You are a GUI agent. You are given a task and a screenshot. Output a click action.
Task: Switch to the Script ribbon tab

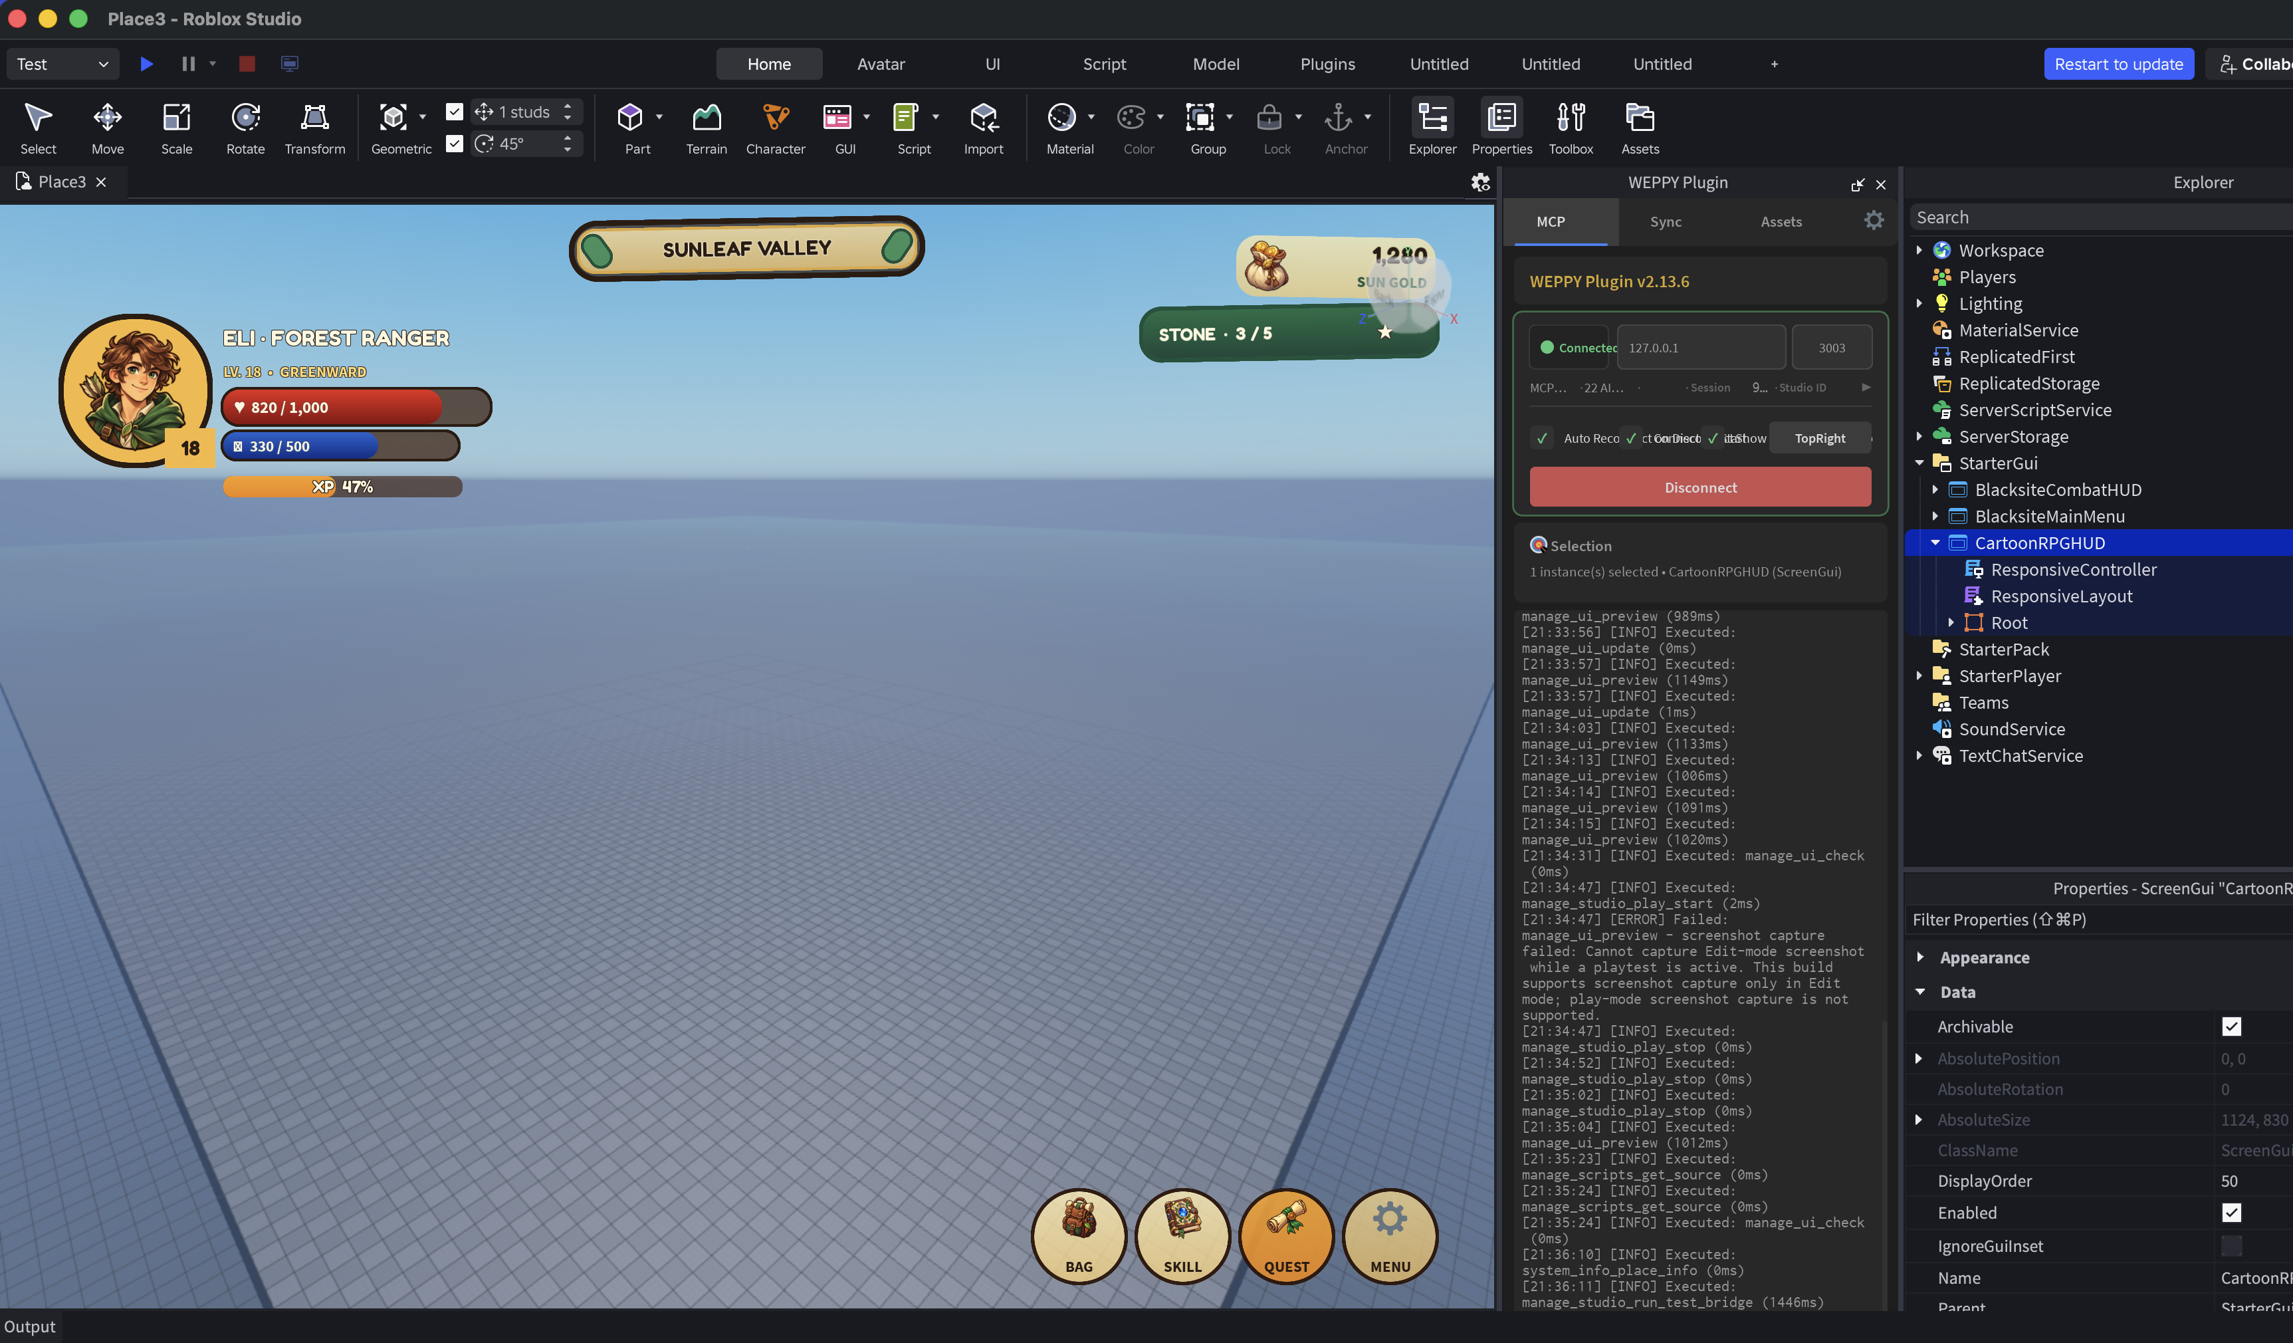coord(1104,64)
